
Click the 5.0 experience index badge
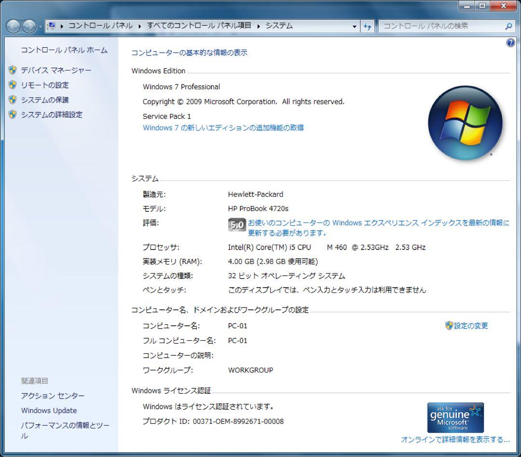tap(237, 225)
